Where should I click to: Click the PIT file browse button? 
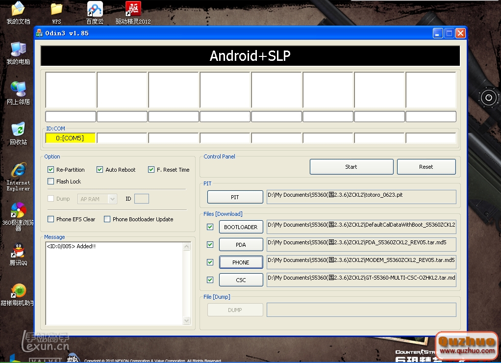[235, 197]
